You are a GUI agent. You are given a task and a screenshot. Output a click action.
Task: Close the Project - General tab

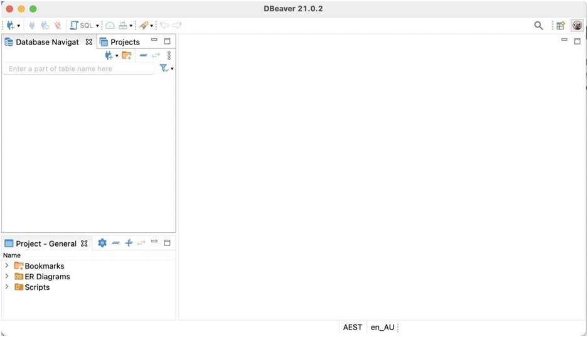click(84, 243)
